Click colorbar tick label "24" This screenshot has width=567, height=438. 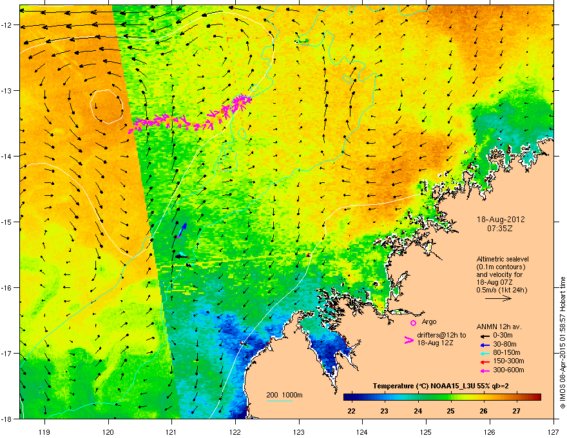tap(418, 411)
